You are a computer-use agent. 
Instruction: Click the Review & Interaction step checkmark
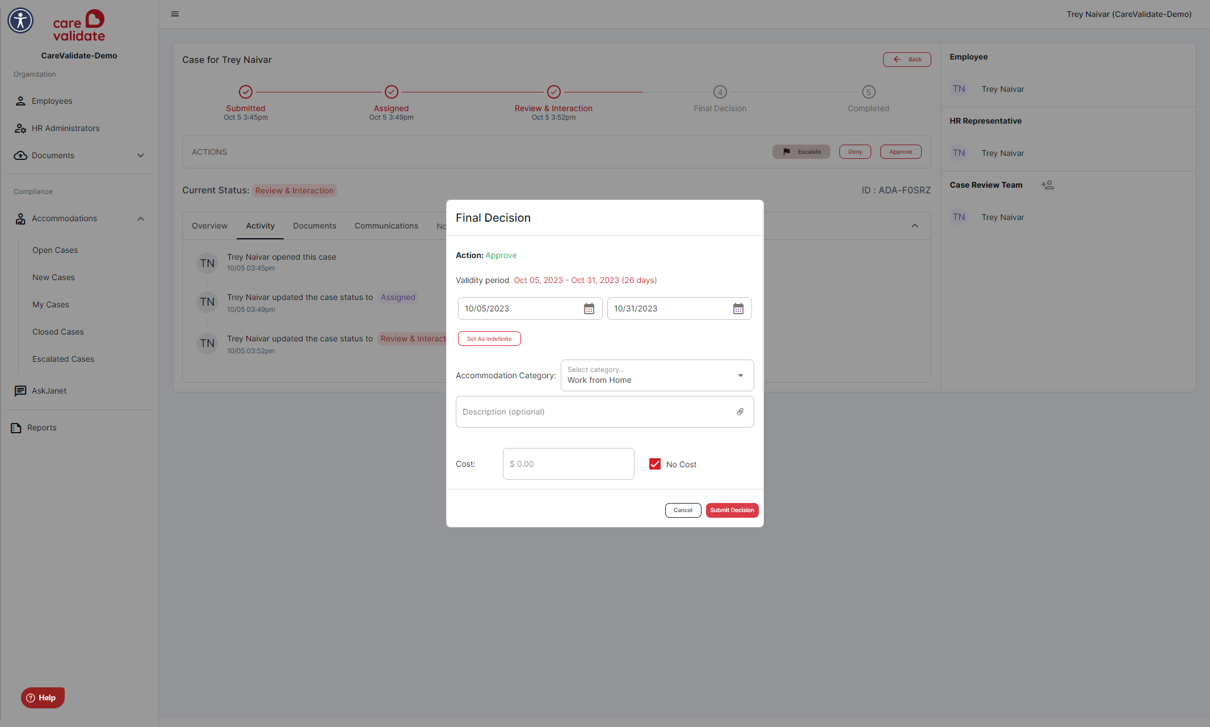click(x=554, y=92)
